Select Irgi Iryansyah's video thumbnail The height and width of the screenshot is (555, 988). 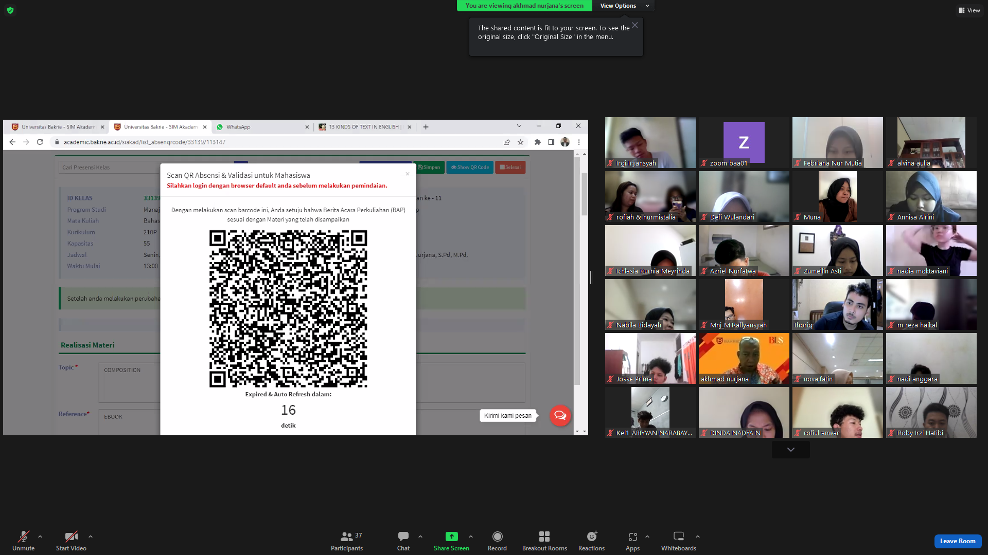pyautogui.click(x=650, y=142)
